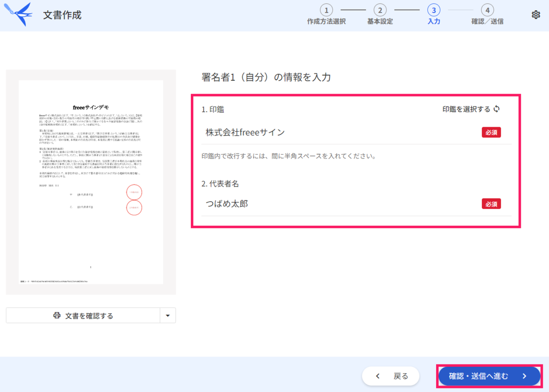549x392 pixels.
Task: Jump to step 4 確認／送信
Action: (x=487, y=10)
